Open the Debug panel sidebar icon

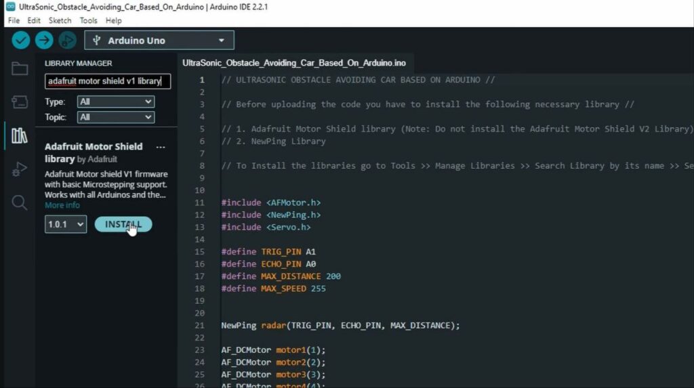tap(20, 169)
